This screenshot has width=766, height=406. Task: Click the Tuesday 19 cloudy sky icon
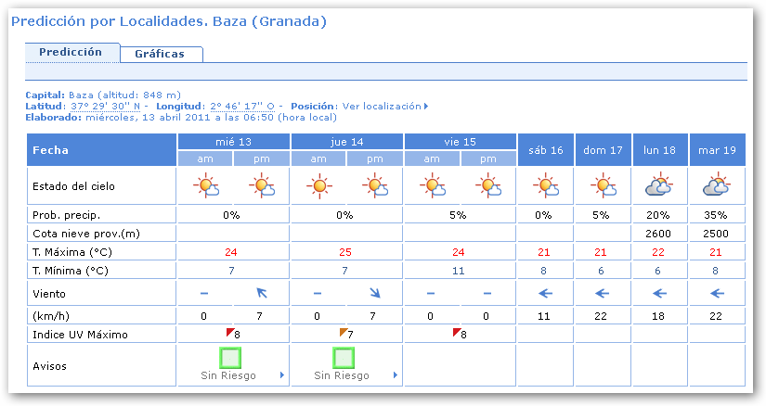[717, 186]
